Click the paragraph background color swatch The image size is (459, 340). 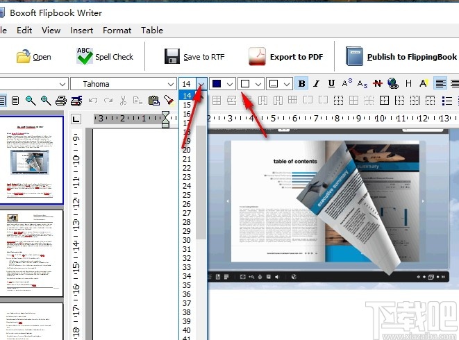(274, 84)
